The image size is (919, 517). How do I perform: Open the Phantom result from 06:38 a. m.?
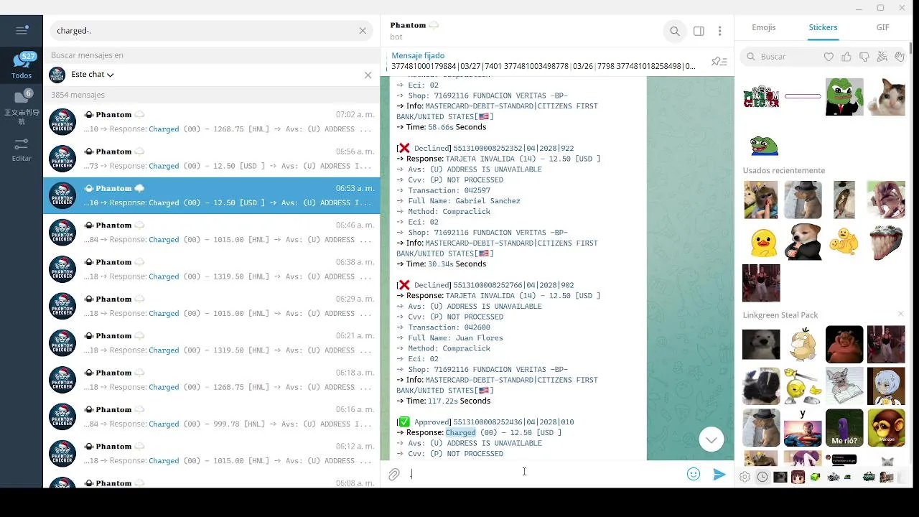(212, 269)
